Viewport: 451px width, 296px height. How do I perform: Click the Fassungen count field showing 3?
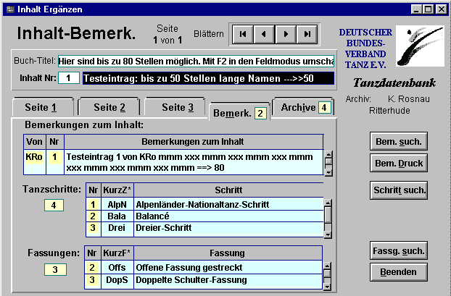coord(55,270)
